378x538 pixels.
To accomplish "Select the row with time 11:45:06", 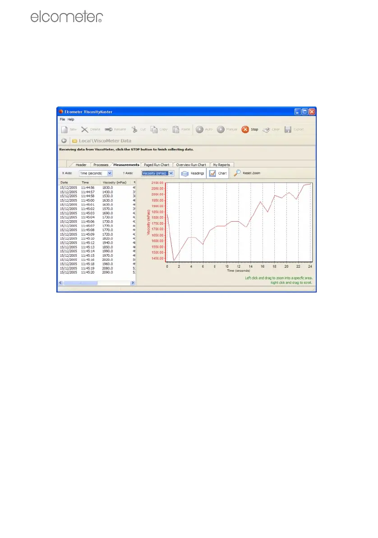I will (97, 222).
